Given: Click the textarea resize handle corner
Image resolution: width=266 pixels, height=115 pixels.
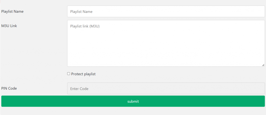Looking at the screenshot, I should [263, 65].
